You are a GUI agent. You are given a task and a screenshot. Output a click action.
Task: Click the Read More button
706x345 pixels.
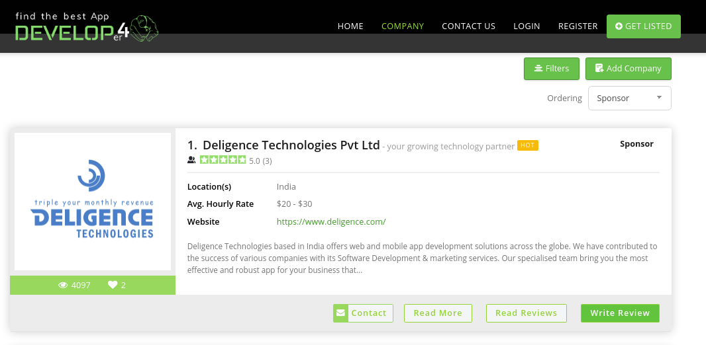(x=438, y=313)
